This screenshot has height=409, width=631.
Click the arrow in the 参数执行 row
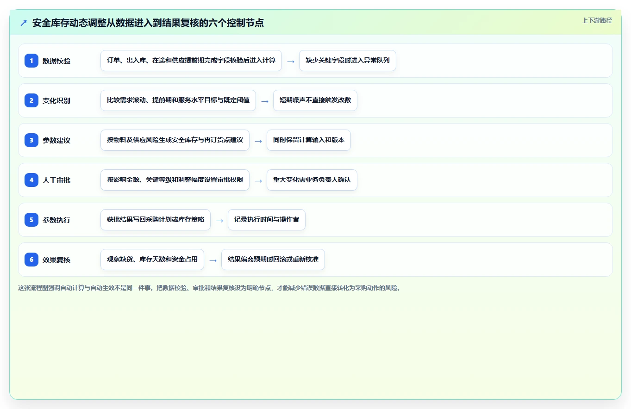pyautogui.click(x=219, y=220)
